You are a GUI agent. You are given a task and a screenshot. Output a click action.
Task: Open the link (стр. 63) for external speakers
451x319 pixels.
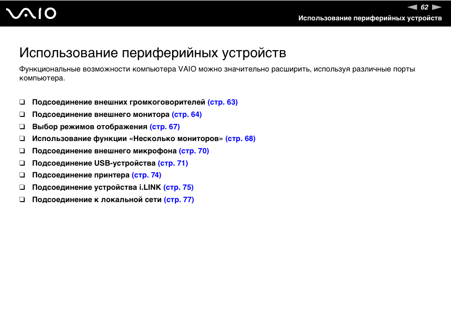[223, 102]
